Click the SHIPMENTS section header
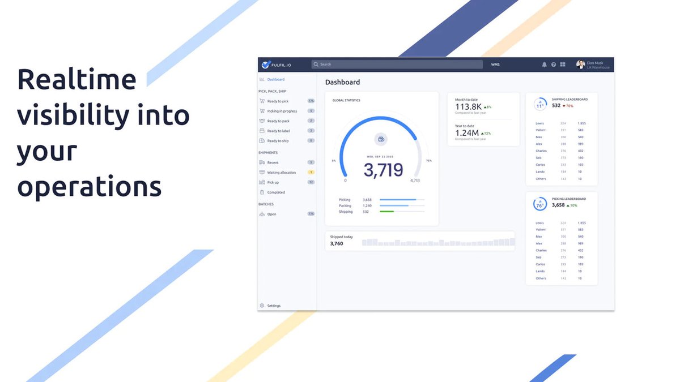 click(268, 153)
